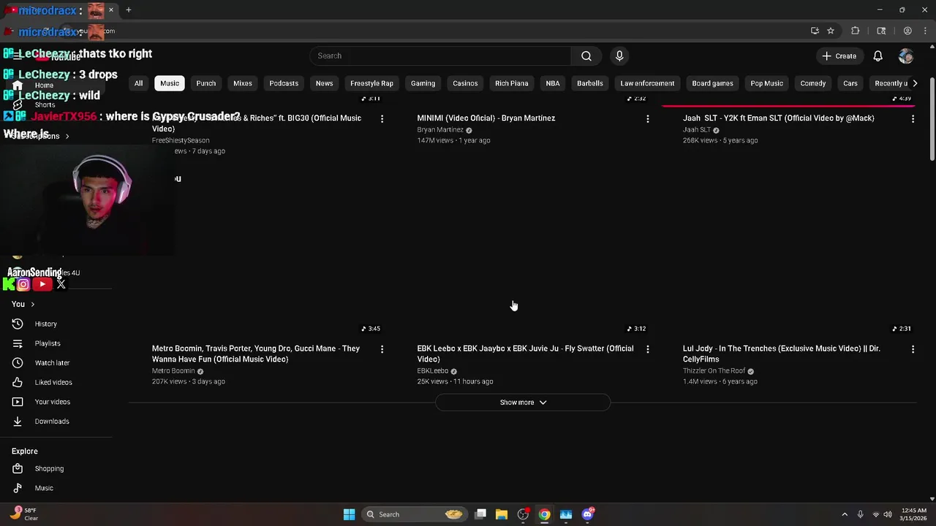The width and height of the screenshot is (936, 526).
Task: Click Show more to expand videos
Action: click(523, 403)
